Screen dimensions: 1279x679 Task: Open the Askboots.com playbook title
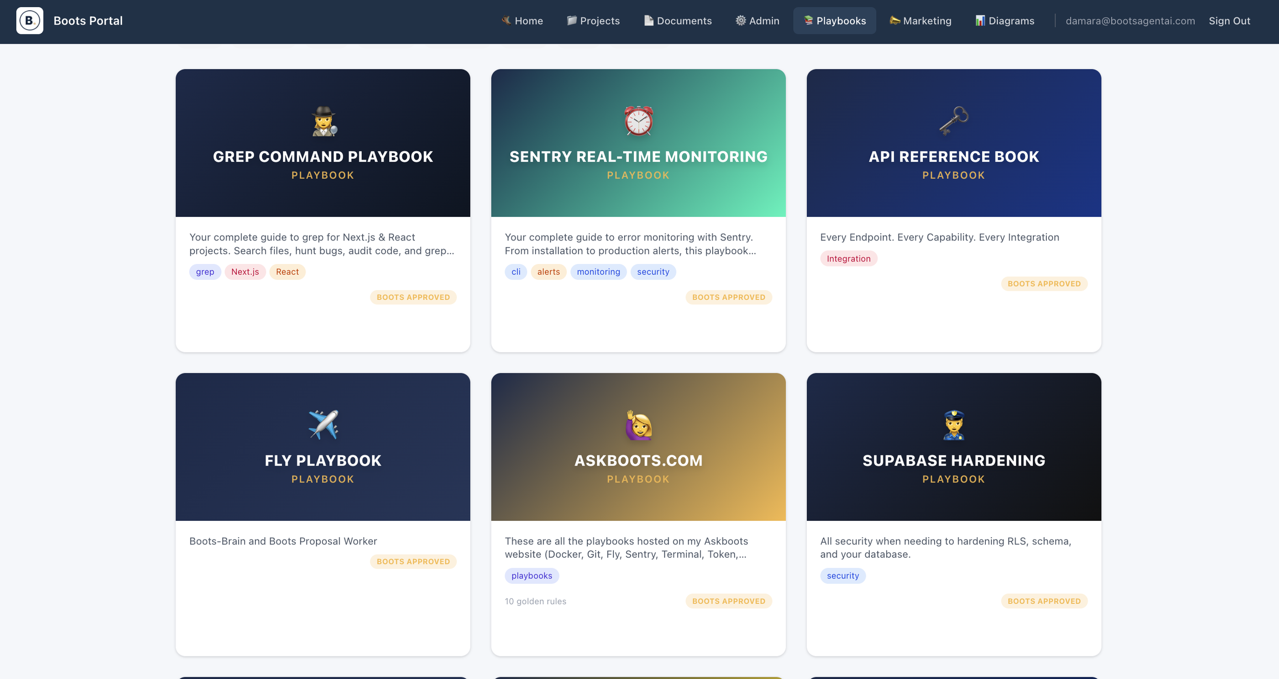click(638, 461)
